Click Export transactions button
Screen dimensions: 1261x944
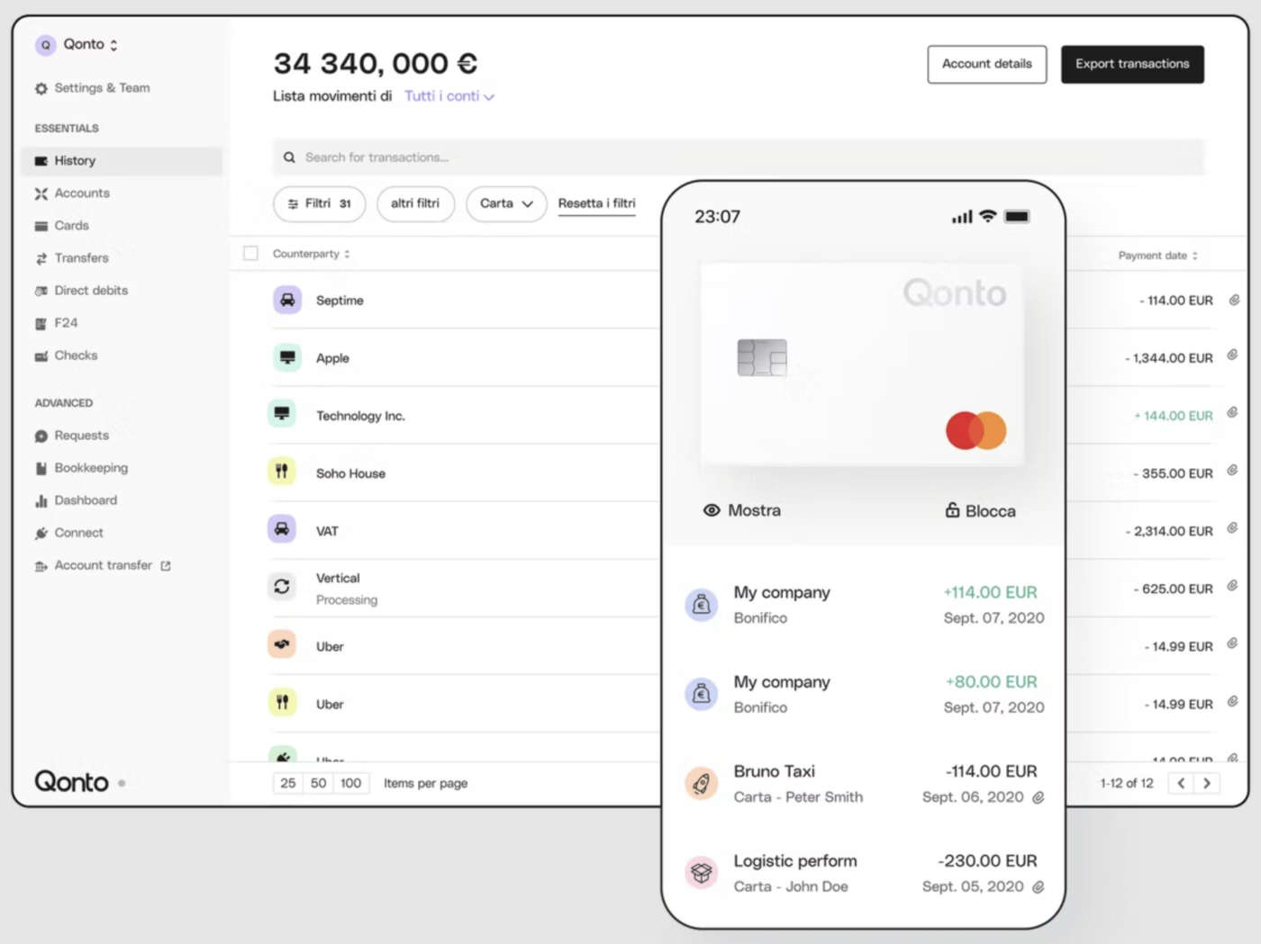tap(1132, 64)
